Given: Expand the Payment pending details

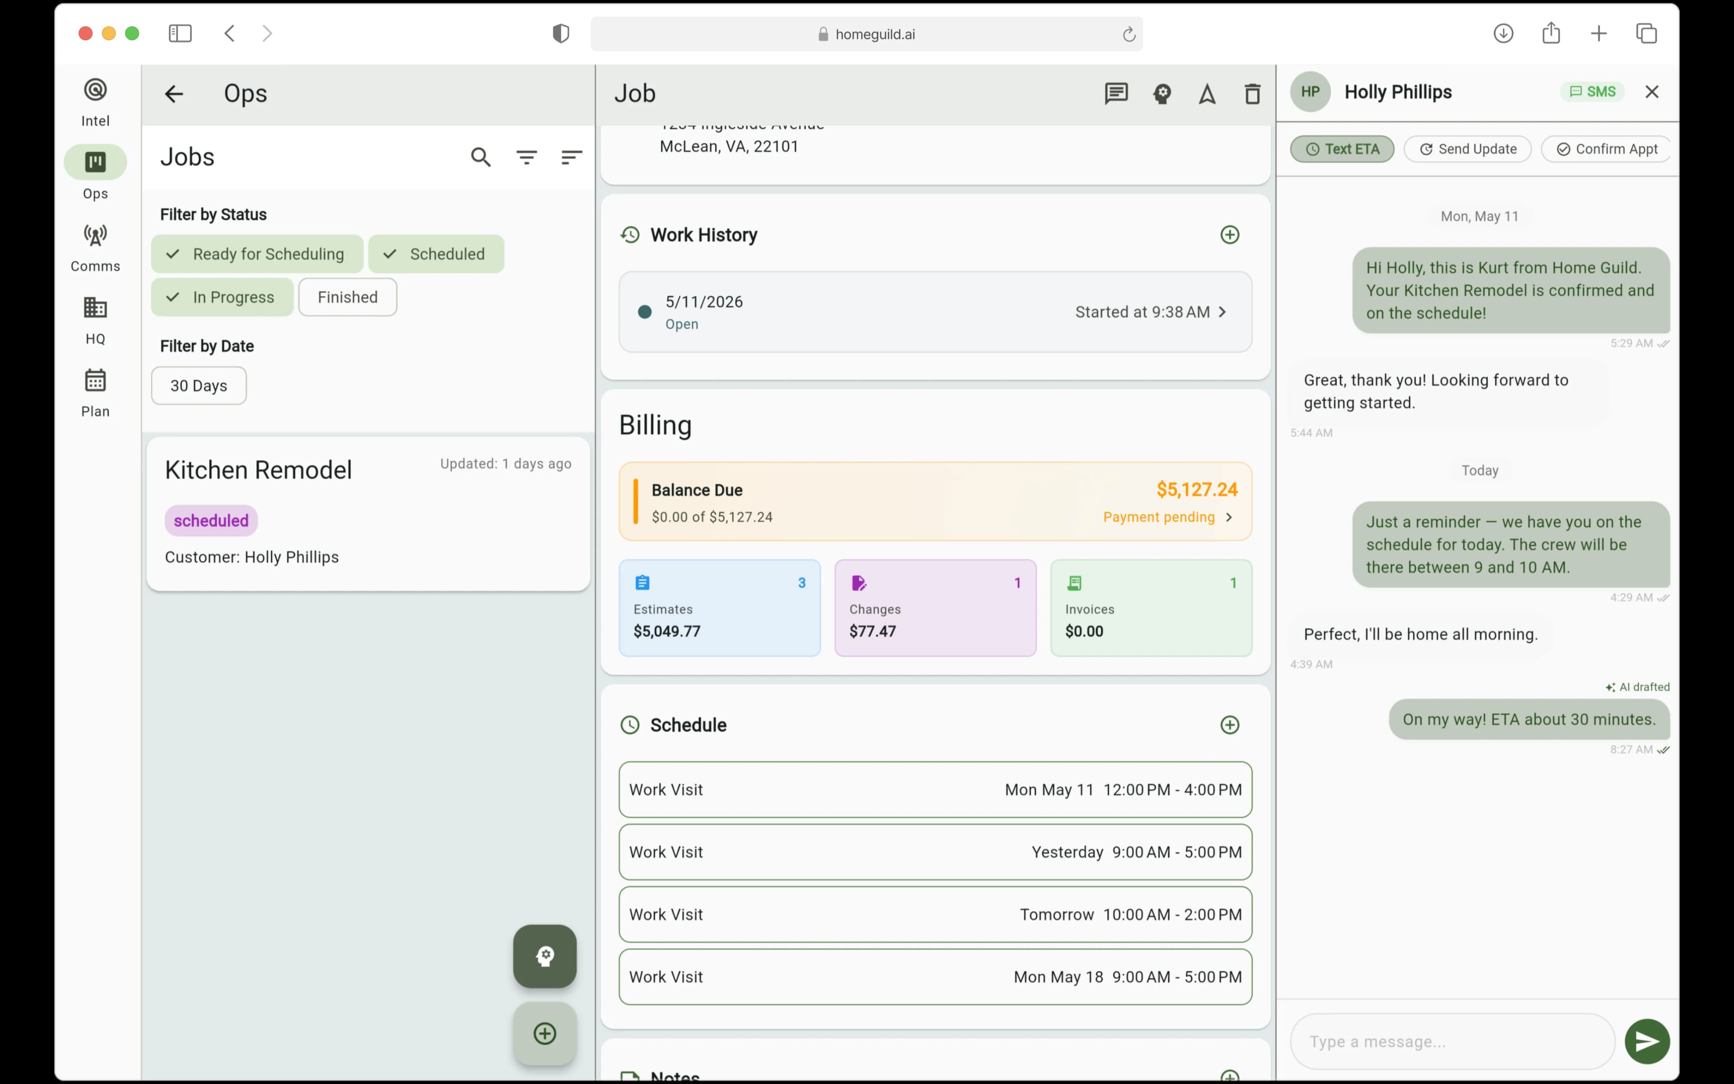Looking at the screenshot, I should tap(1167, 517).
